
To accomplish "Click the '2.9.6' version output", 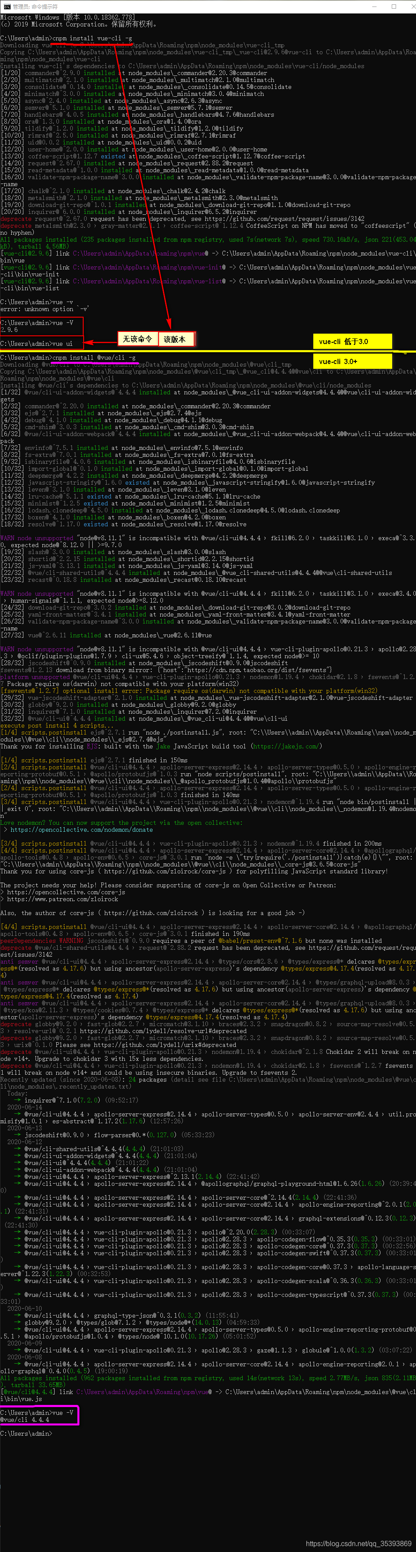I will coord(9,330).
